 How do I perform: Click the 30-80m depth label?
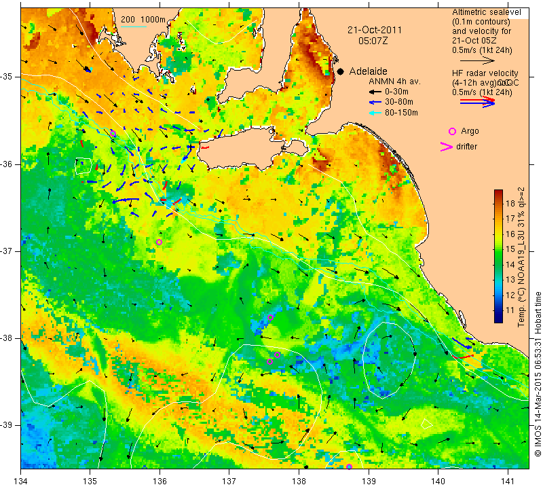399,103
